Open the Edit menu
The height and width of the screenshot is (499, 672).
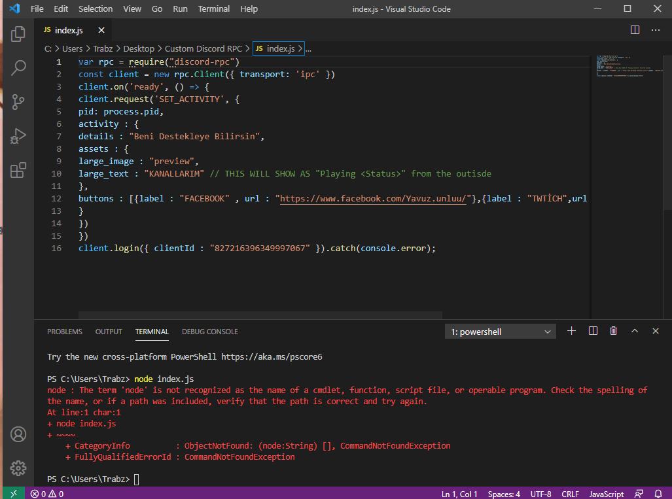60,9
